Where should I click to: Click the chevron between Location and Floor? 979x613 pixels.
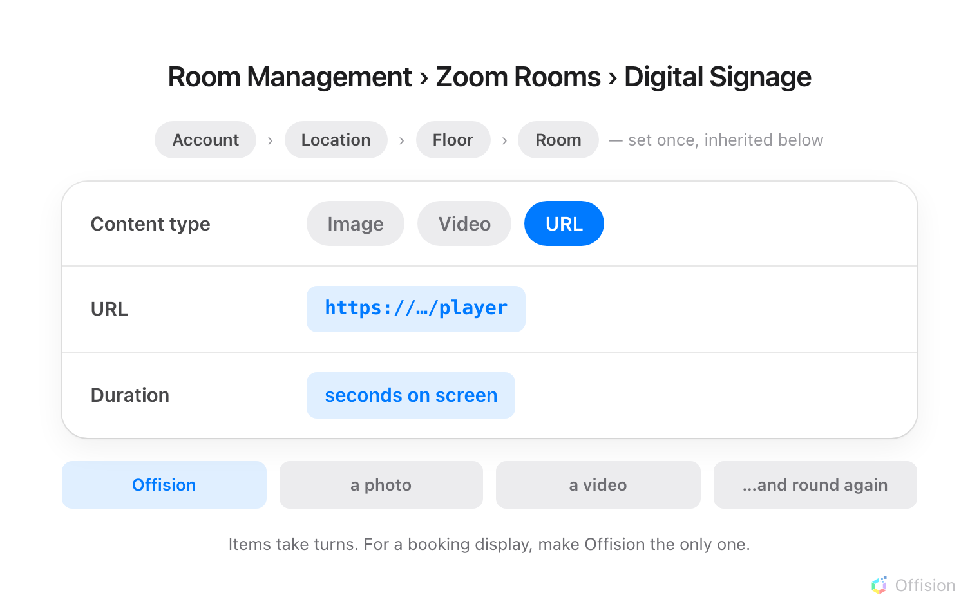tap(402, 140)
